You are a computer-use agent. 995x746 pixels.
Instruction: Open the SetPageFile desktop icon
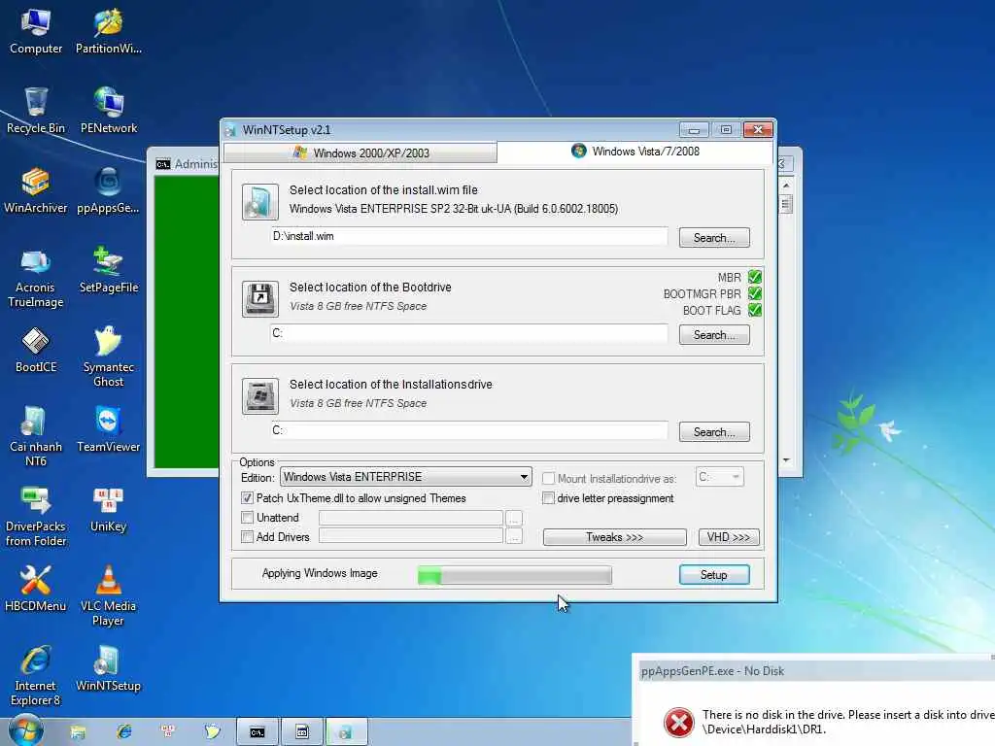click(109, 271)
